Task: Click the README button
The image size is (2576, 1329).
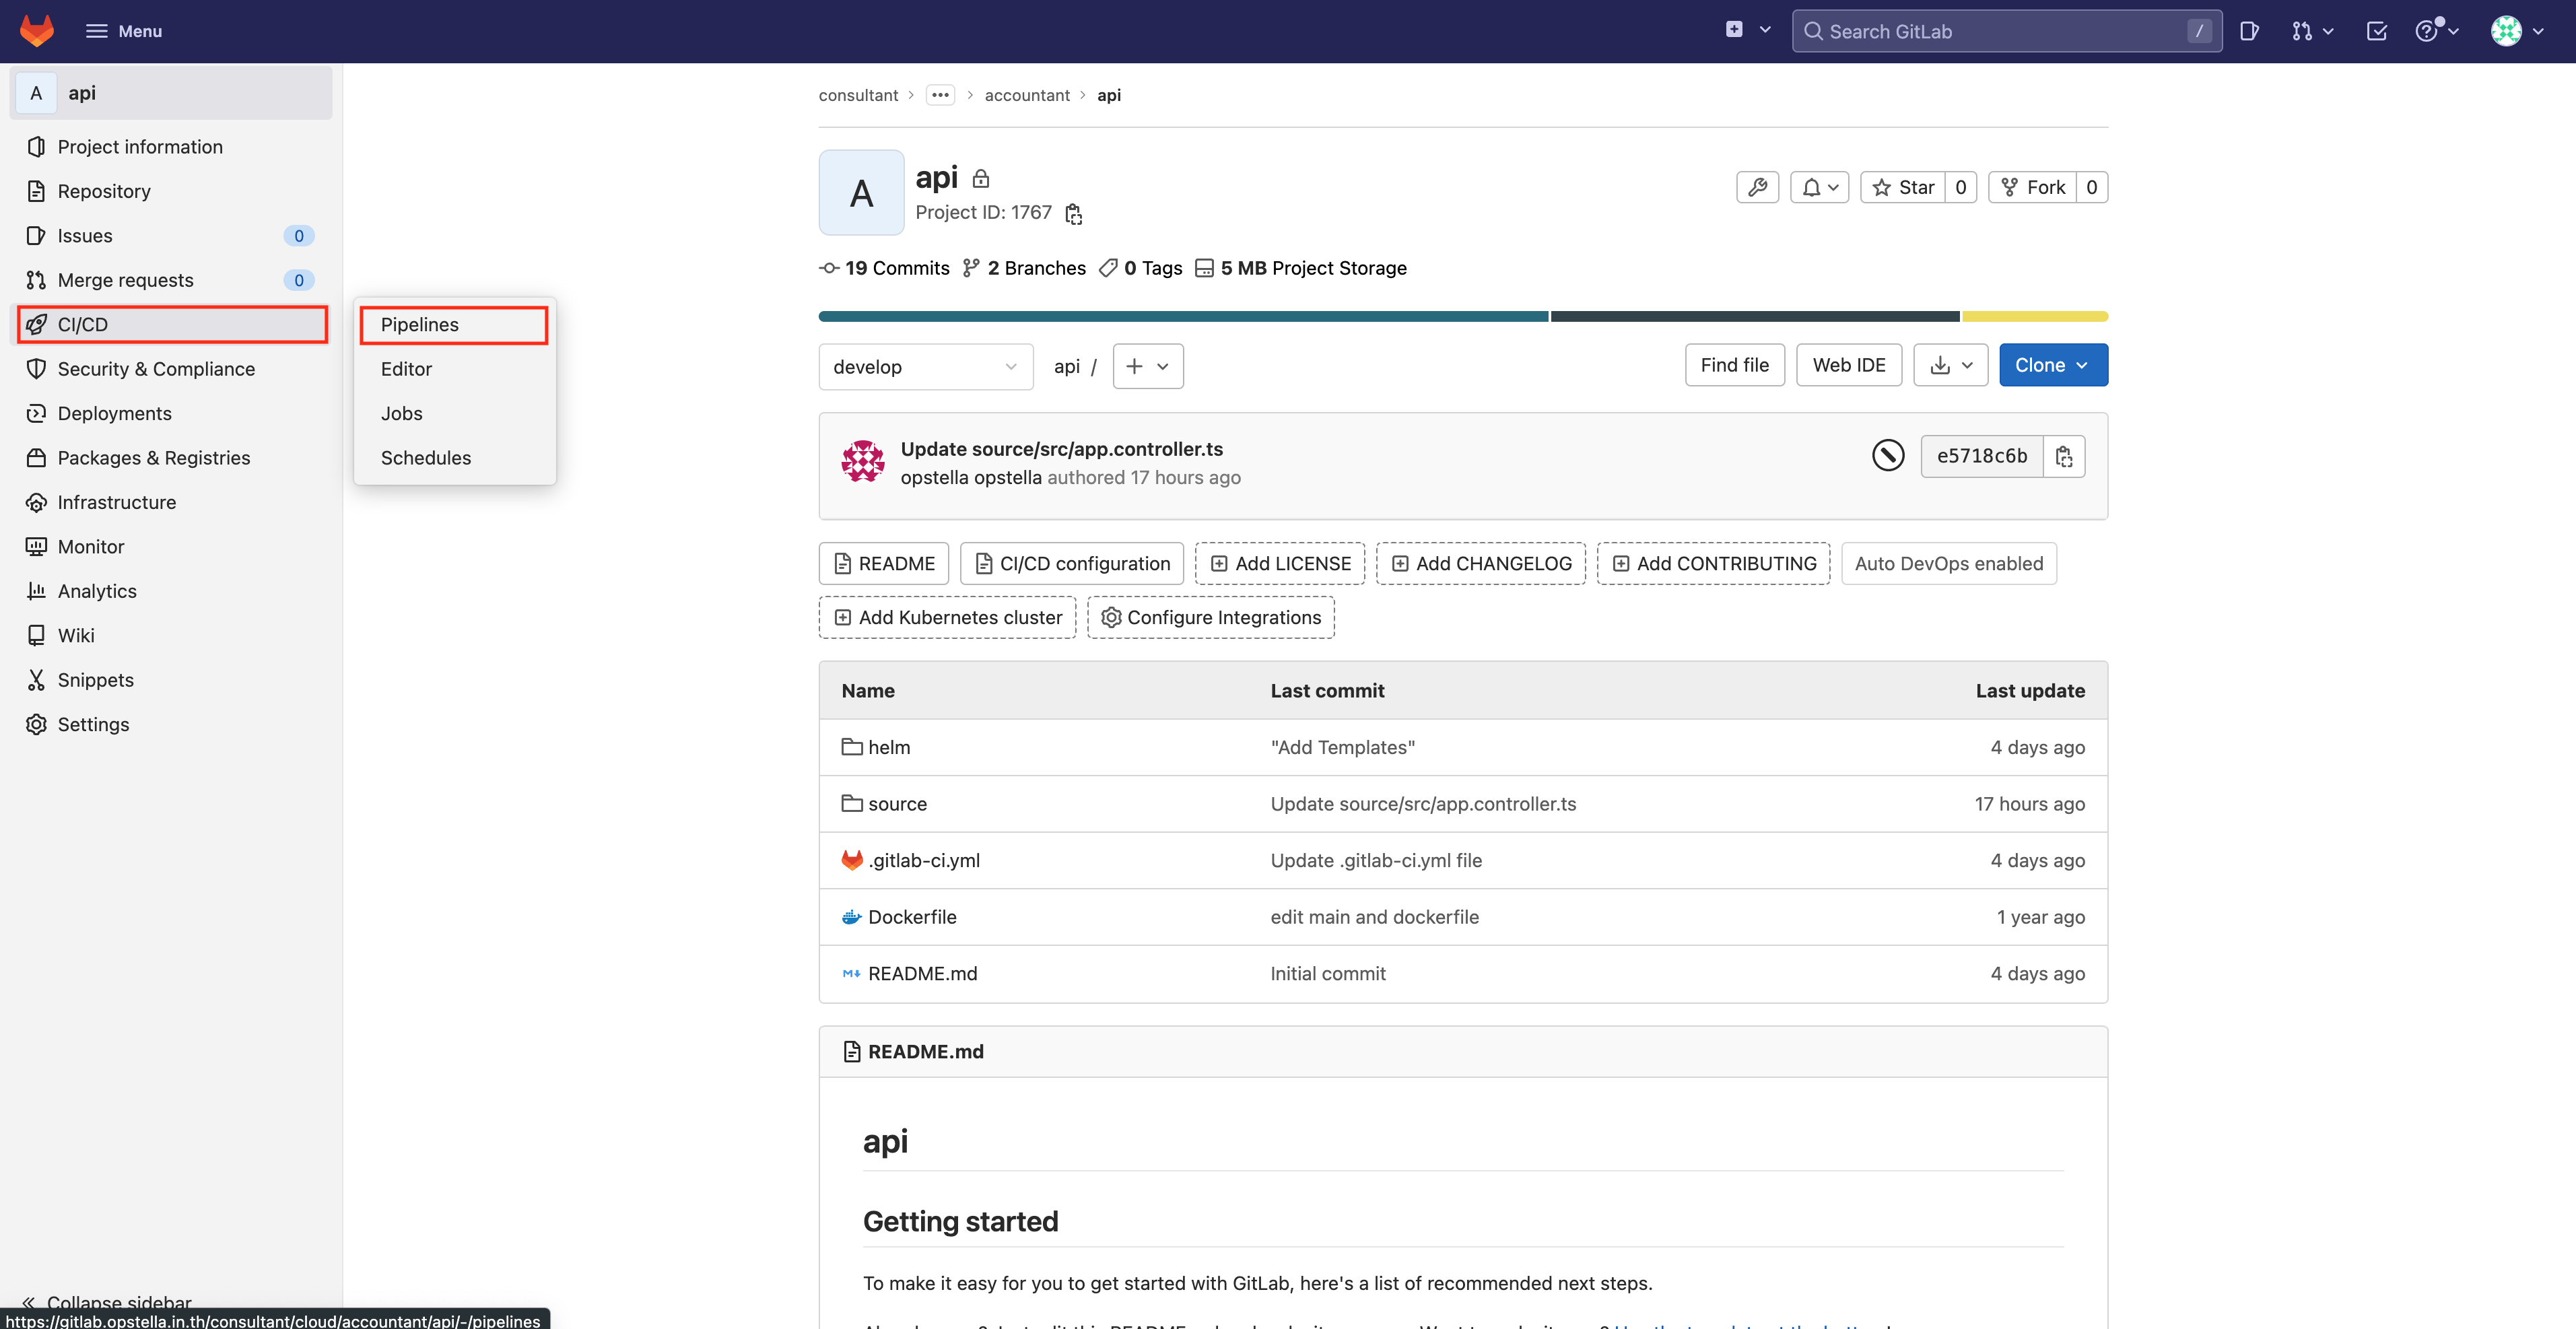Action: coord(884,564)
